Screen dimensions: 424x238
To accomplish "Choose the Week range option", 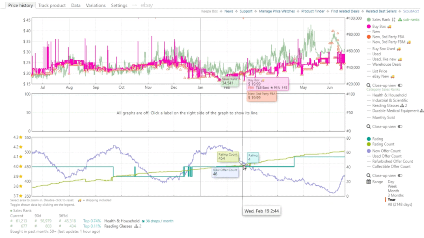I will click(392, 186).
